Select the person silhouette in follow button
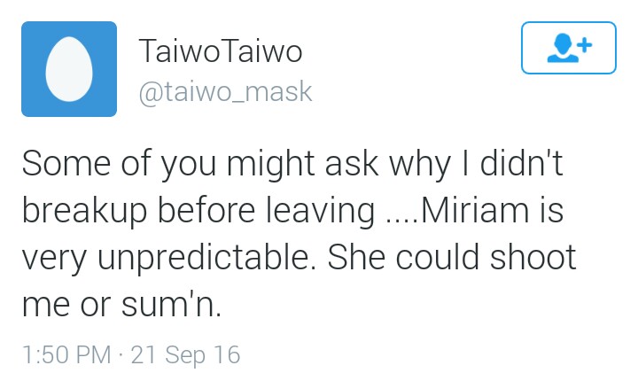 tap(563, 48)
